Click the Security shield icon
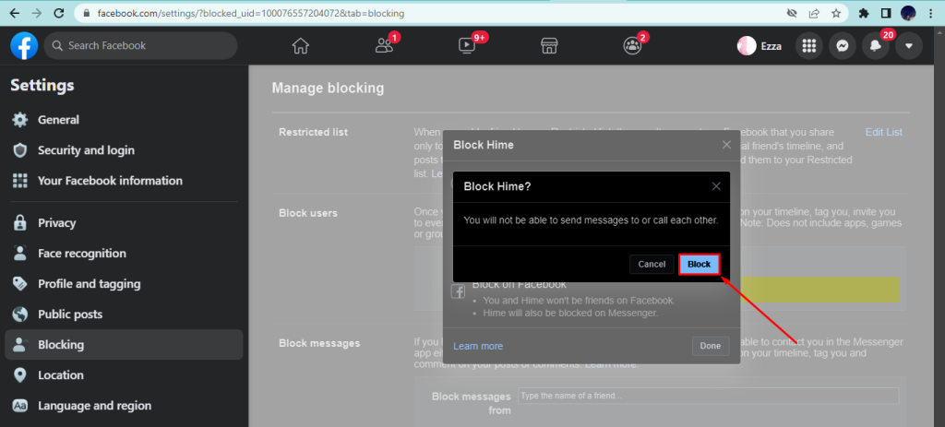 (x=20, y=150)
